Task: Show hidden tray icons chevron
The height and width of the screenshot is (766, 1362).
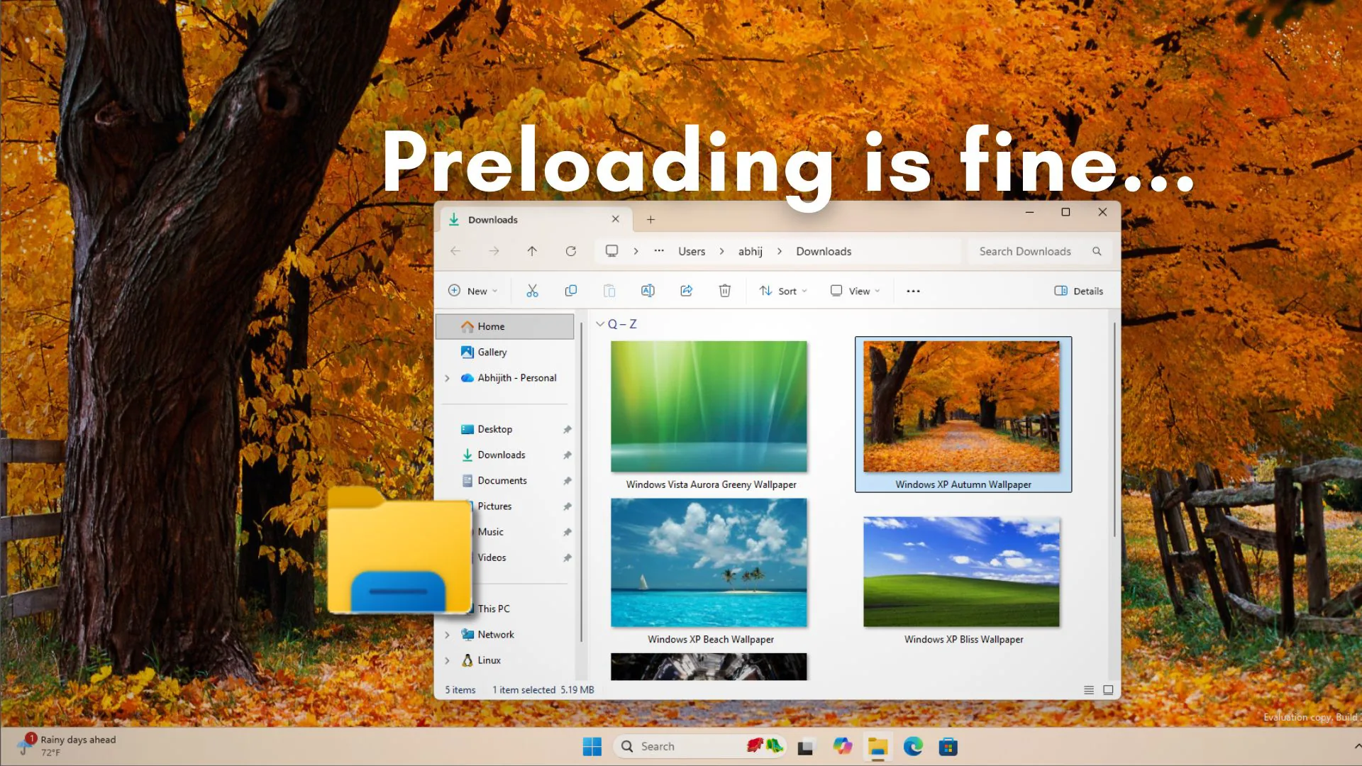Action: 1357,746
